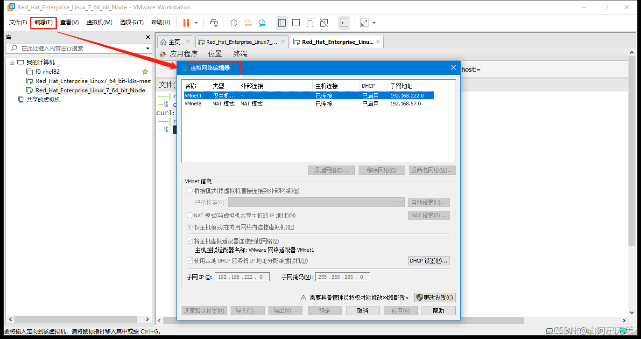Click 还原默认设置(R) button
The height and width of the screenshot is (339, 641).
point(204,311)
